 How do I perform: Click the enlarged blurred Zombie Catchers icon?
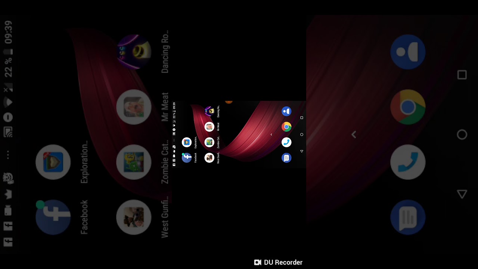point(134,163)
